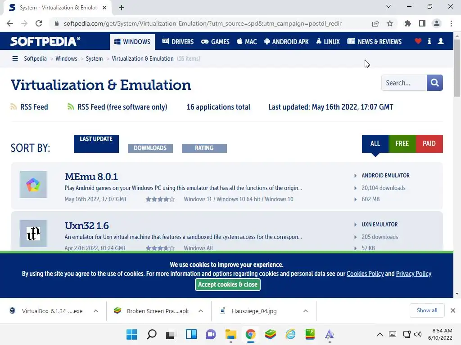Open the hamburger menu icon in breadcrumb bar
This screenshot has width=461, height=345.
(x=15, y=58)
